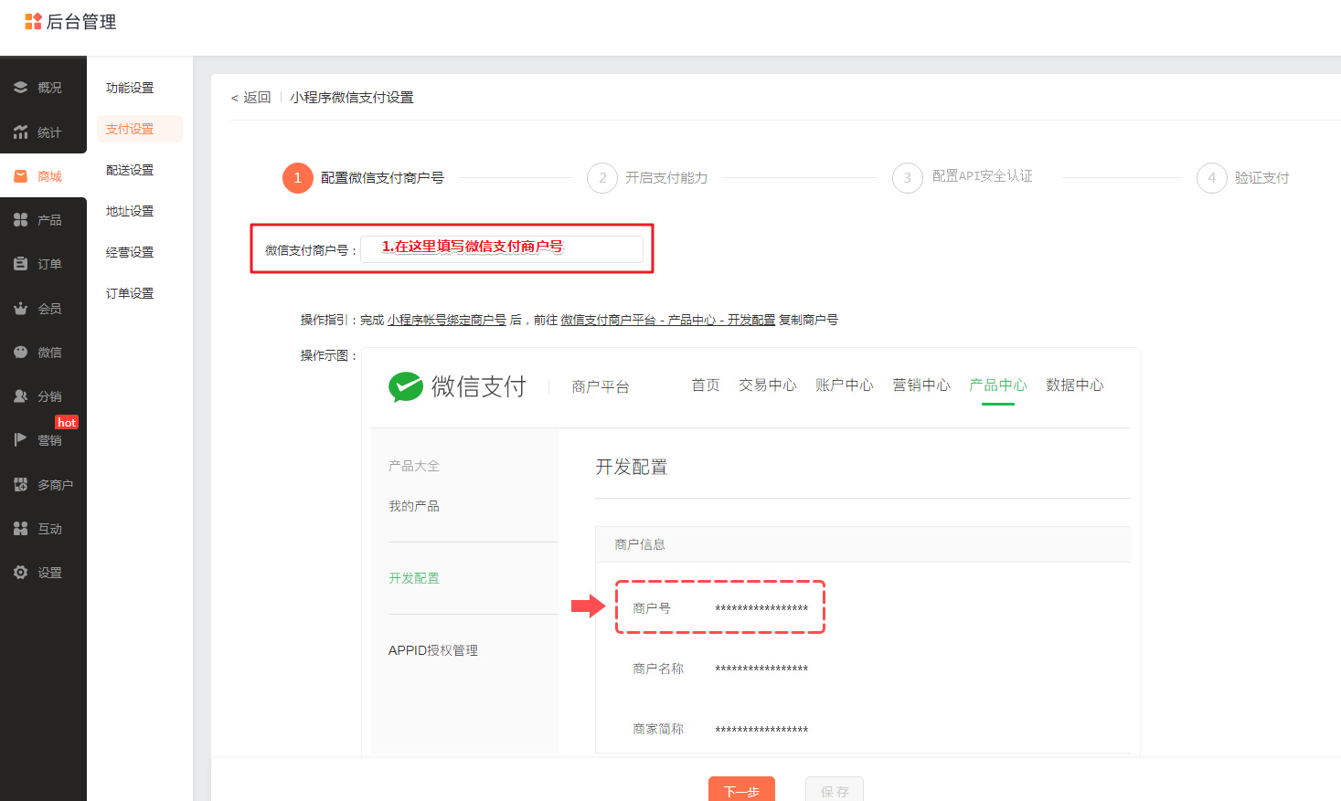
Task: Focus the 微信支付商户号 input field
Action: [502, 249]
